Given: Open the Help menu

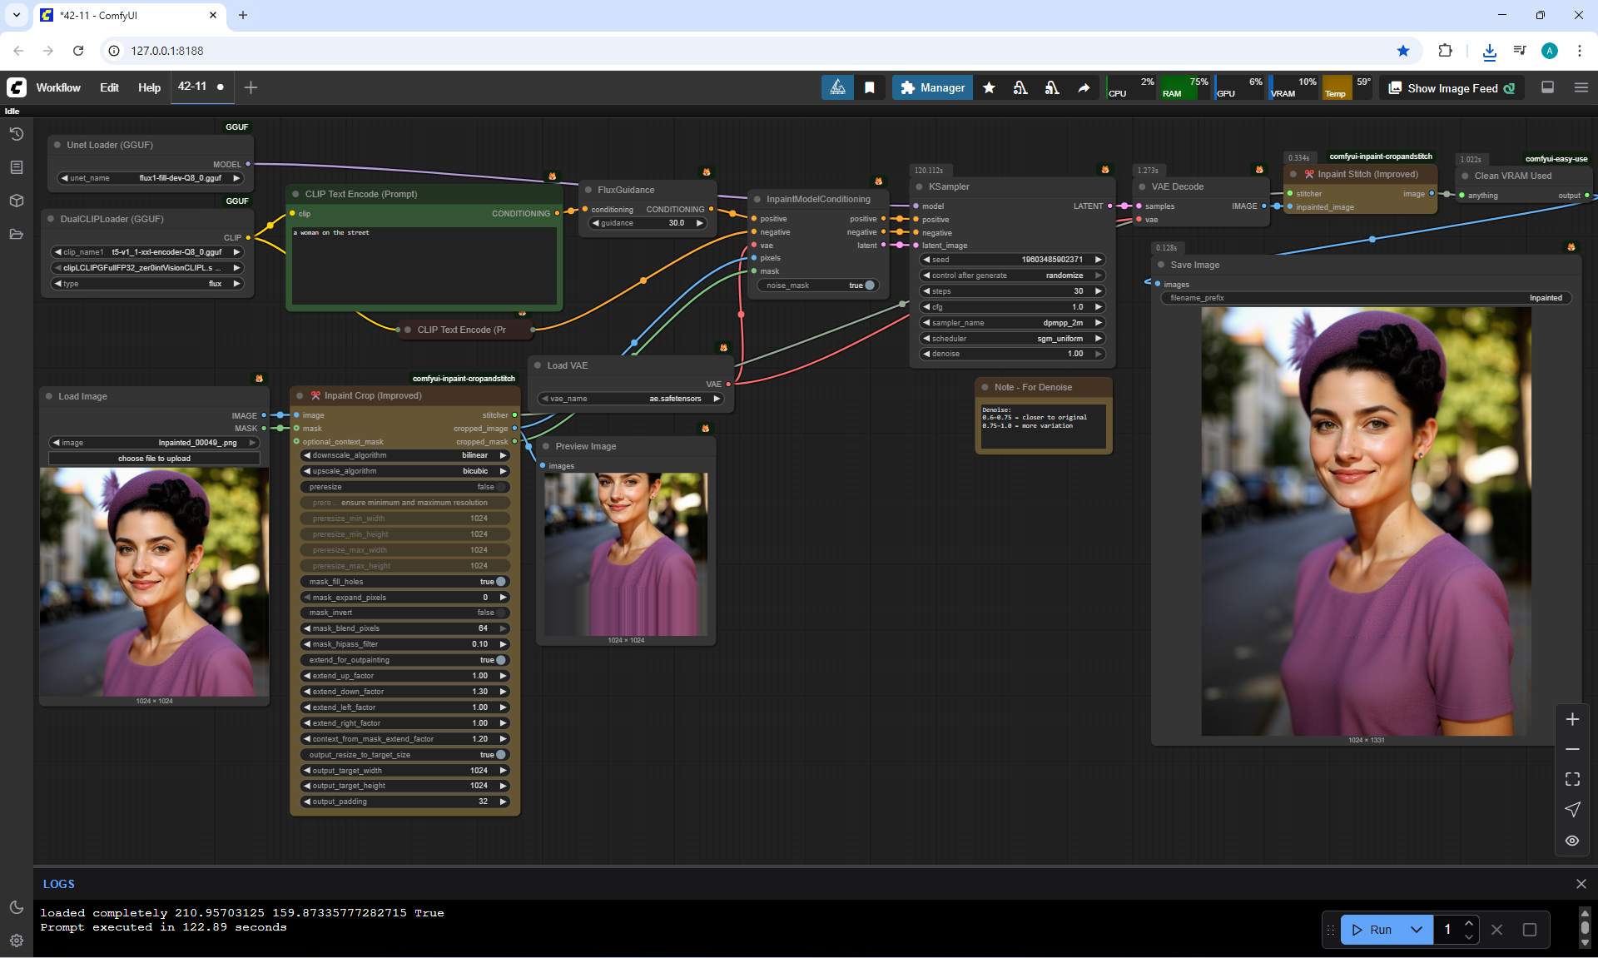Looking at the screenshot, I should (x=149, y=87).
